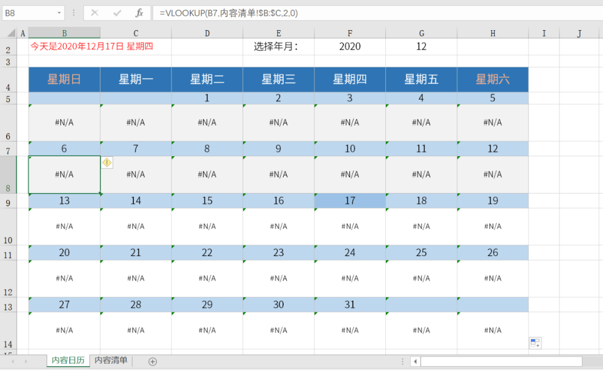Image resolution: width=603 pixels, height=370 pixels.
Task: Click into the VLOOKUP formula bar
Action: pos(377,13)
